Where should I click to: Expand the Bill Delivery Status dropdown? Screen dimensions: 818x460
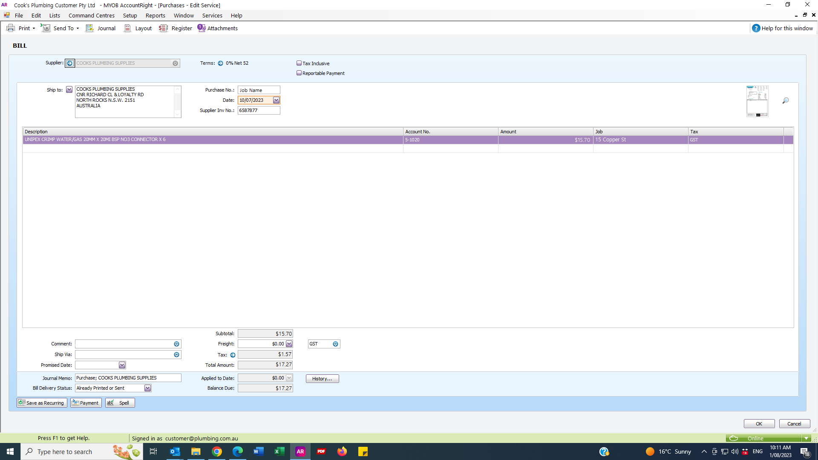pyautogui.click(x=147, y=388)
